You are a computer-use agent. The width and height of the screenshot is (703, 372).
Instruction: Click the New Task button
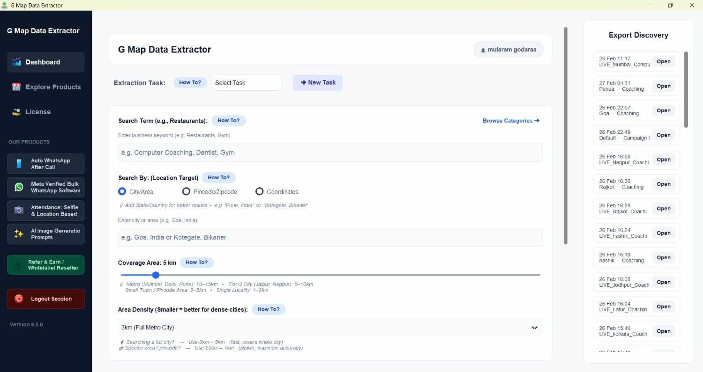pyautogui.click(x=317, y=82)
